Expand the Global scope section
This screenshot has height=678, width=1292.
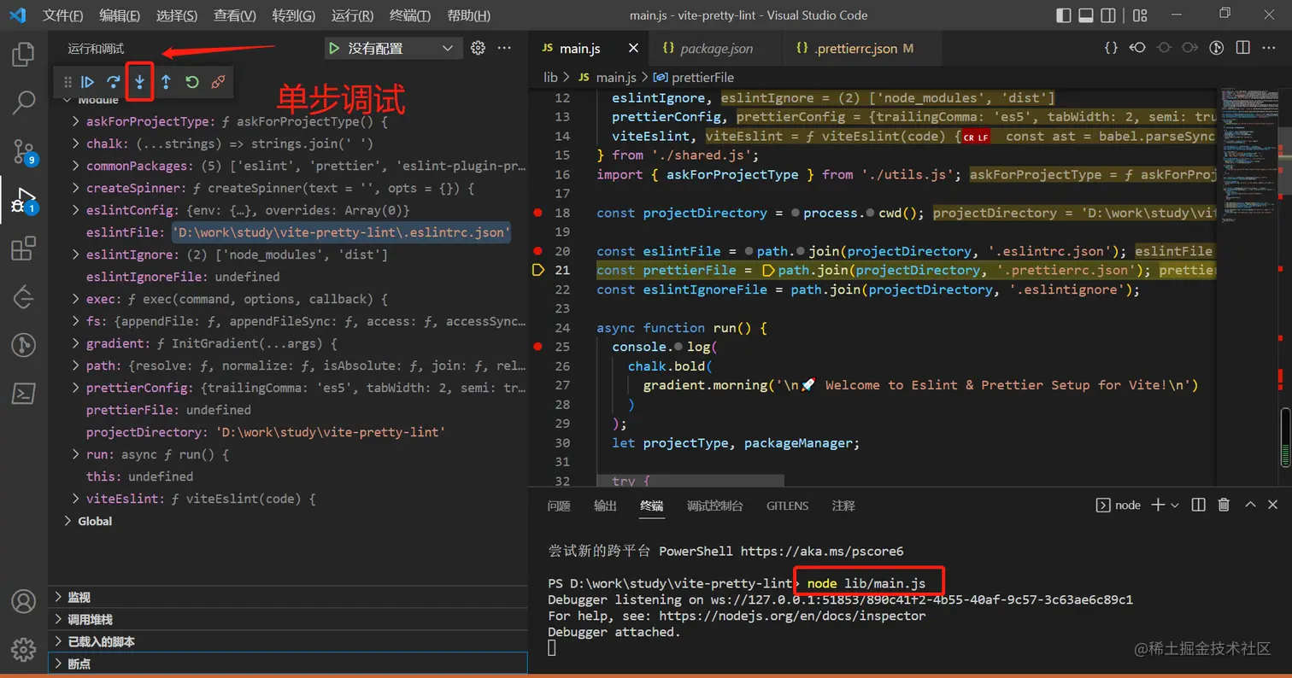[x=68, y=521]
